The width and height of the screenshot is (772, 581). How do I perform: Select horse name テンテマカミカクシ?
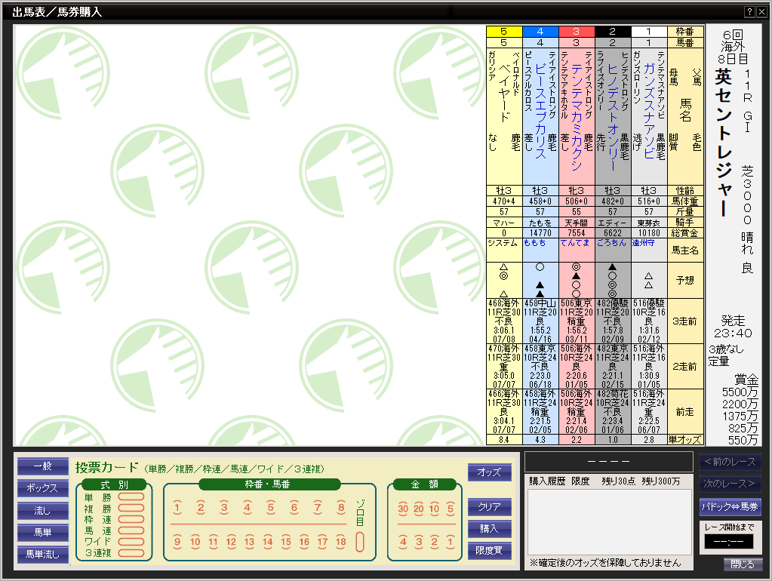pyautogui.click(x=577, y=117)
